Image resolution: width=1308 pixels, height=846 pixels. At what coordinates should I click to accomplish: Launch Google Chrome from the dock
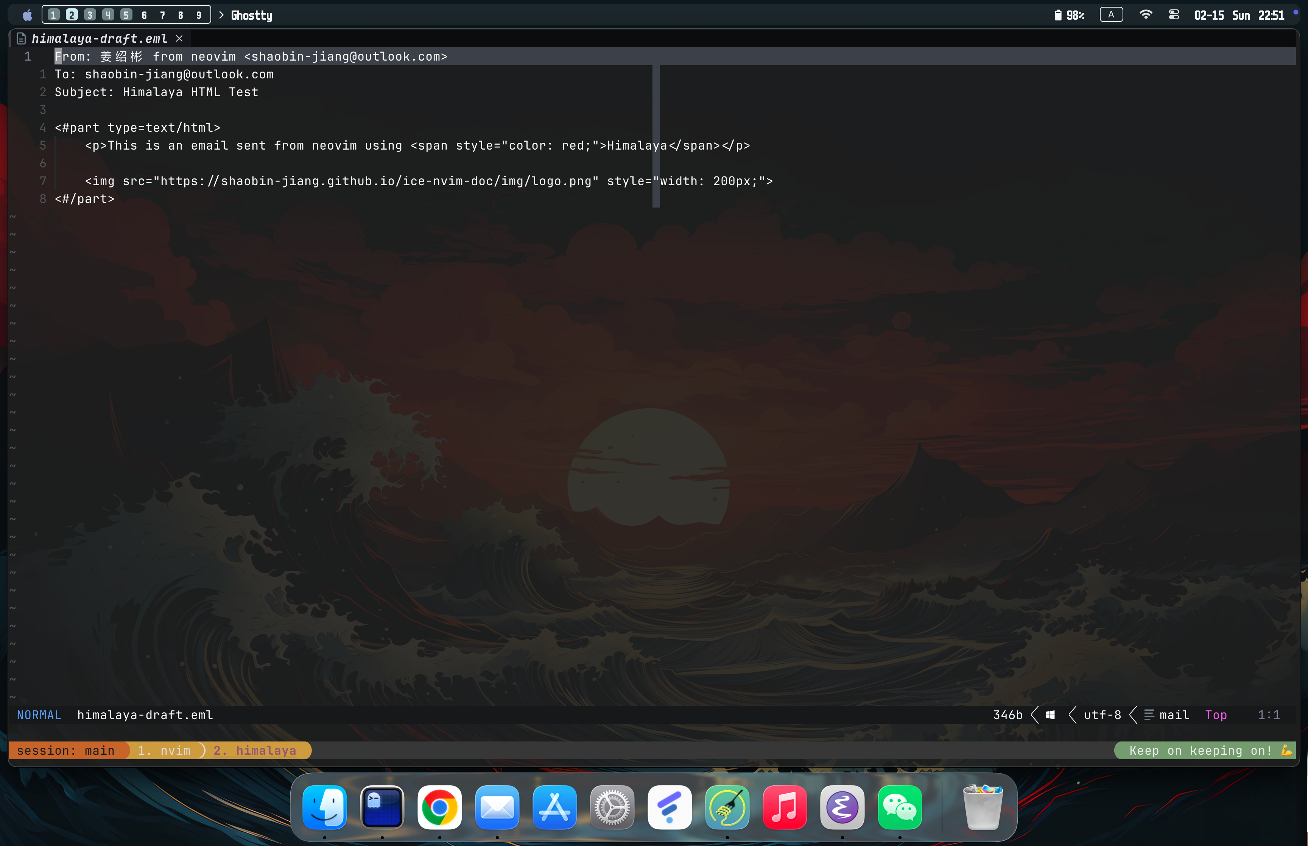(439, 807)
